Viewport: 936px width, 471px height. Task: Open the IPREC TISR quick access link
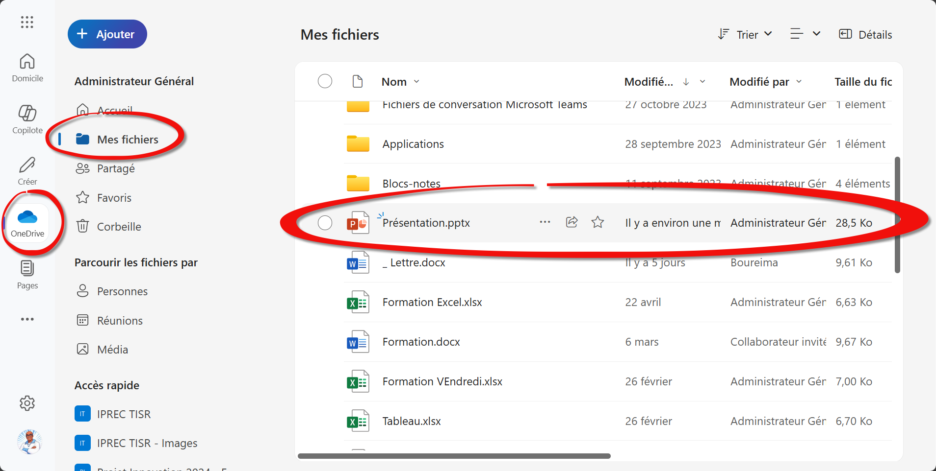(x=124, y=414)
